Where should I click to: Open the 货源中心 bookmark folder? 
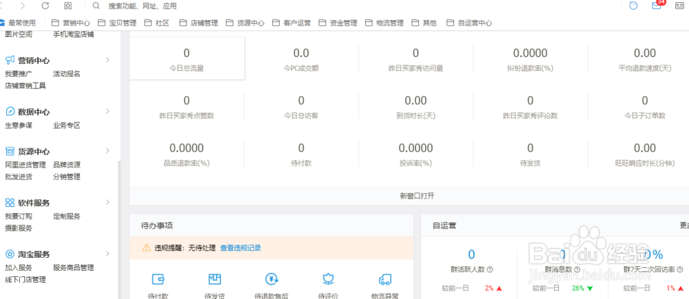click(x=245, y=23)
